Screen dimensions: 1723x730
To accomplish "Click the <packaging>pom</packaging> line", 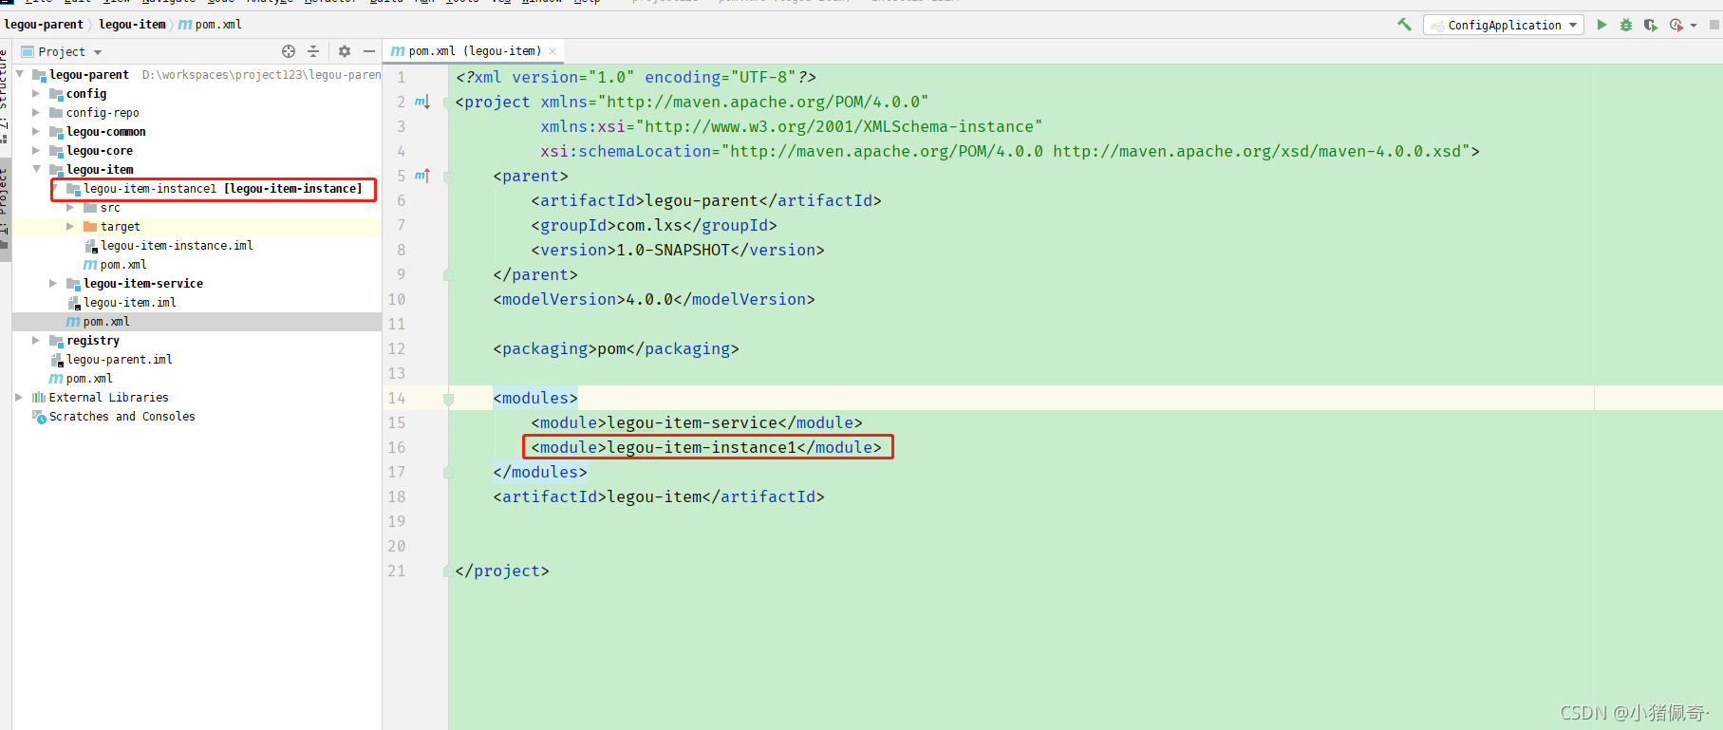I will 616,348.
